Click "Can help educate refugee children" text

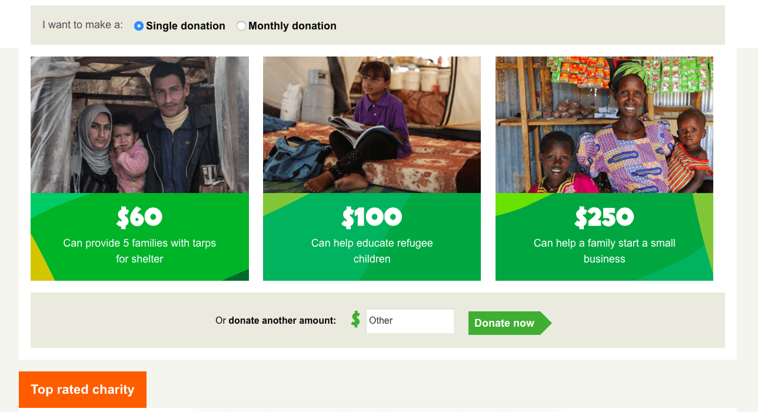pos(372,251)
